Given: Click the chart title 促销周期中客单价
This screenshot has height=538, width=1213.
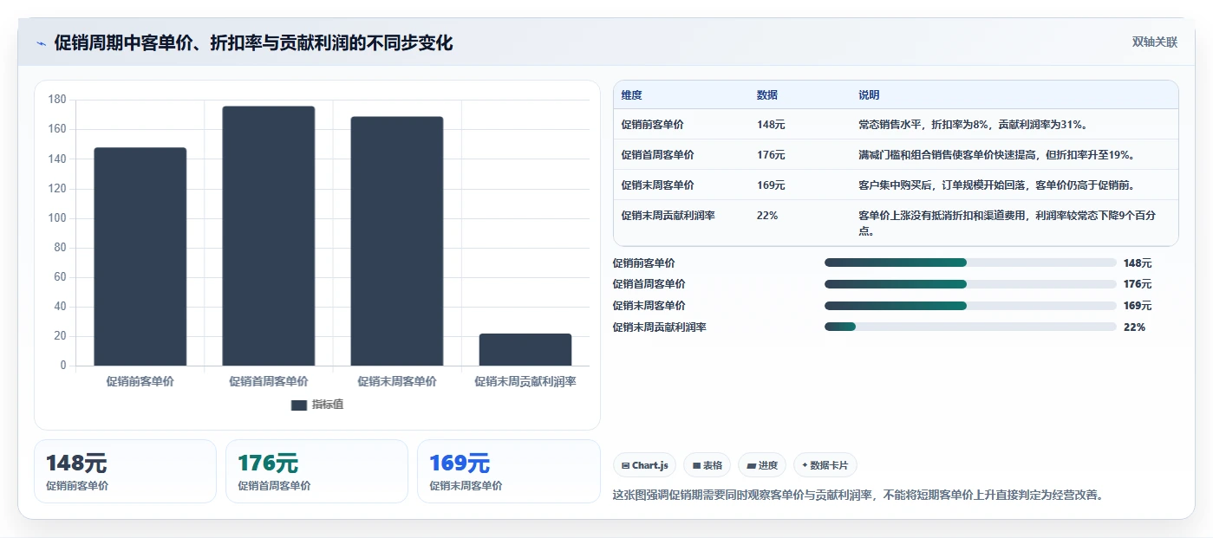Looking at the screenshot, I should click(x=253, y=42).
